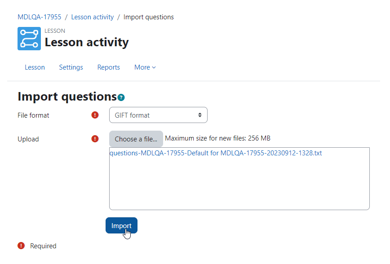Screen dimensions: 390x264
Task: Click the Lesson activity page heading
Action: (x=87, y=42)
